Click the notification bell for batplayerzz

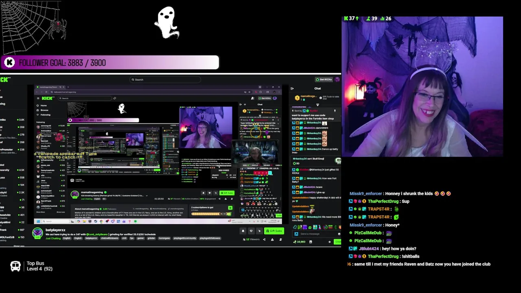click(243, 231)
